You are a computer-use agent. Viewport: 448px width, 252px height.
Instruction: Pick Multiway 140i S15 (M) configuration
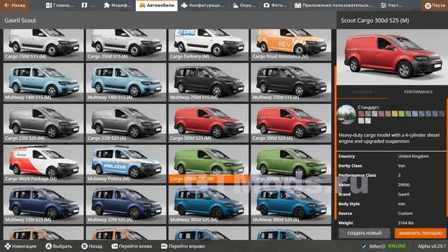pos(43,83)
